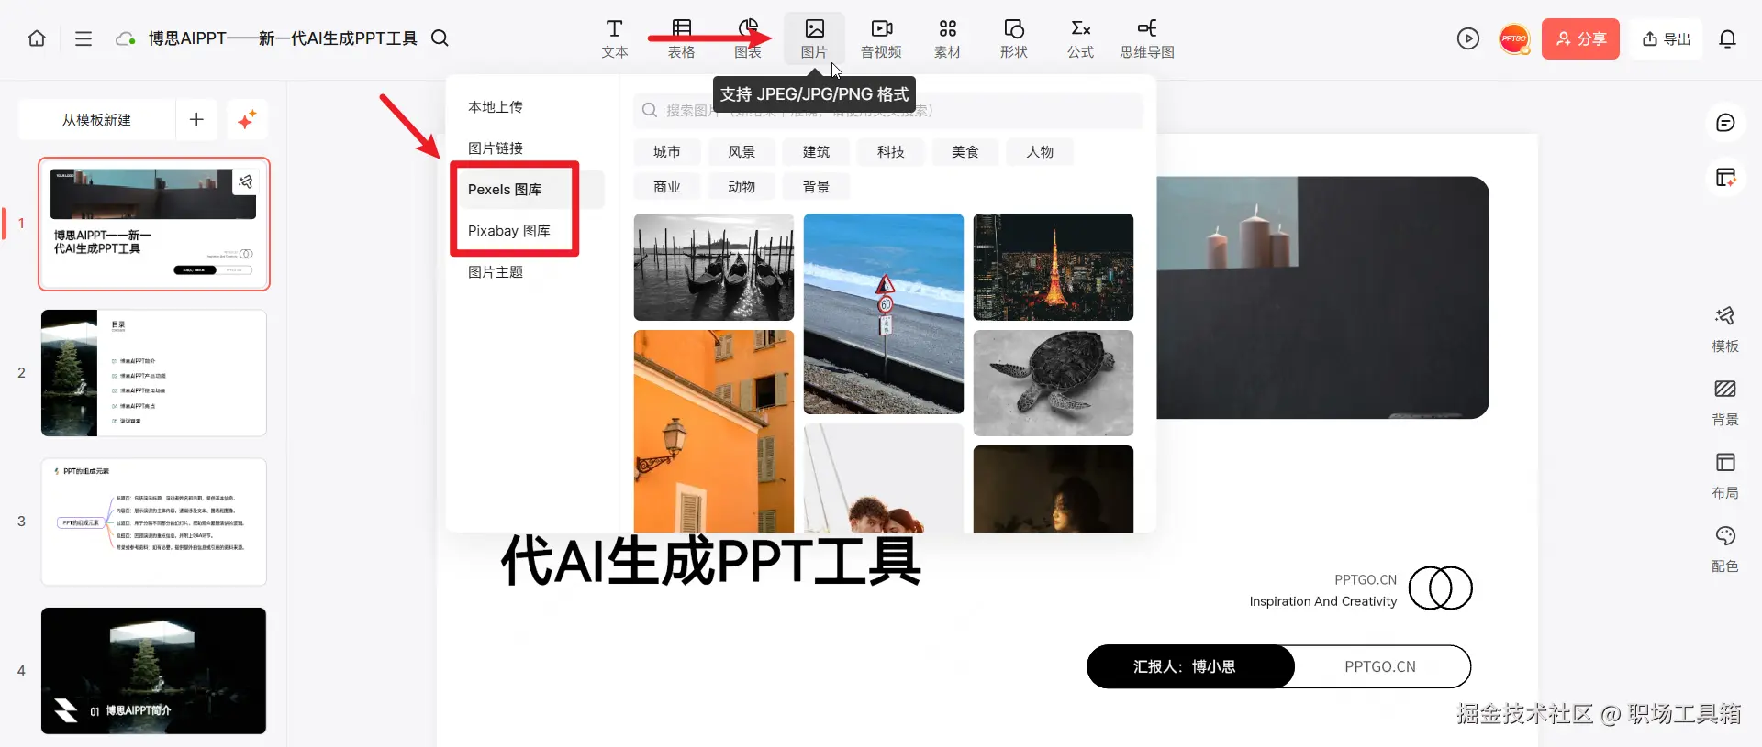This screenshot has height=747, width=1762.
Task: Select Inspiration And Creativity text
Action: pyautogui.click(x=1322, y=601)
